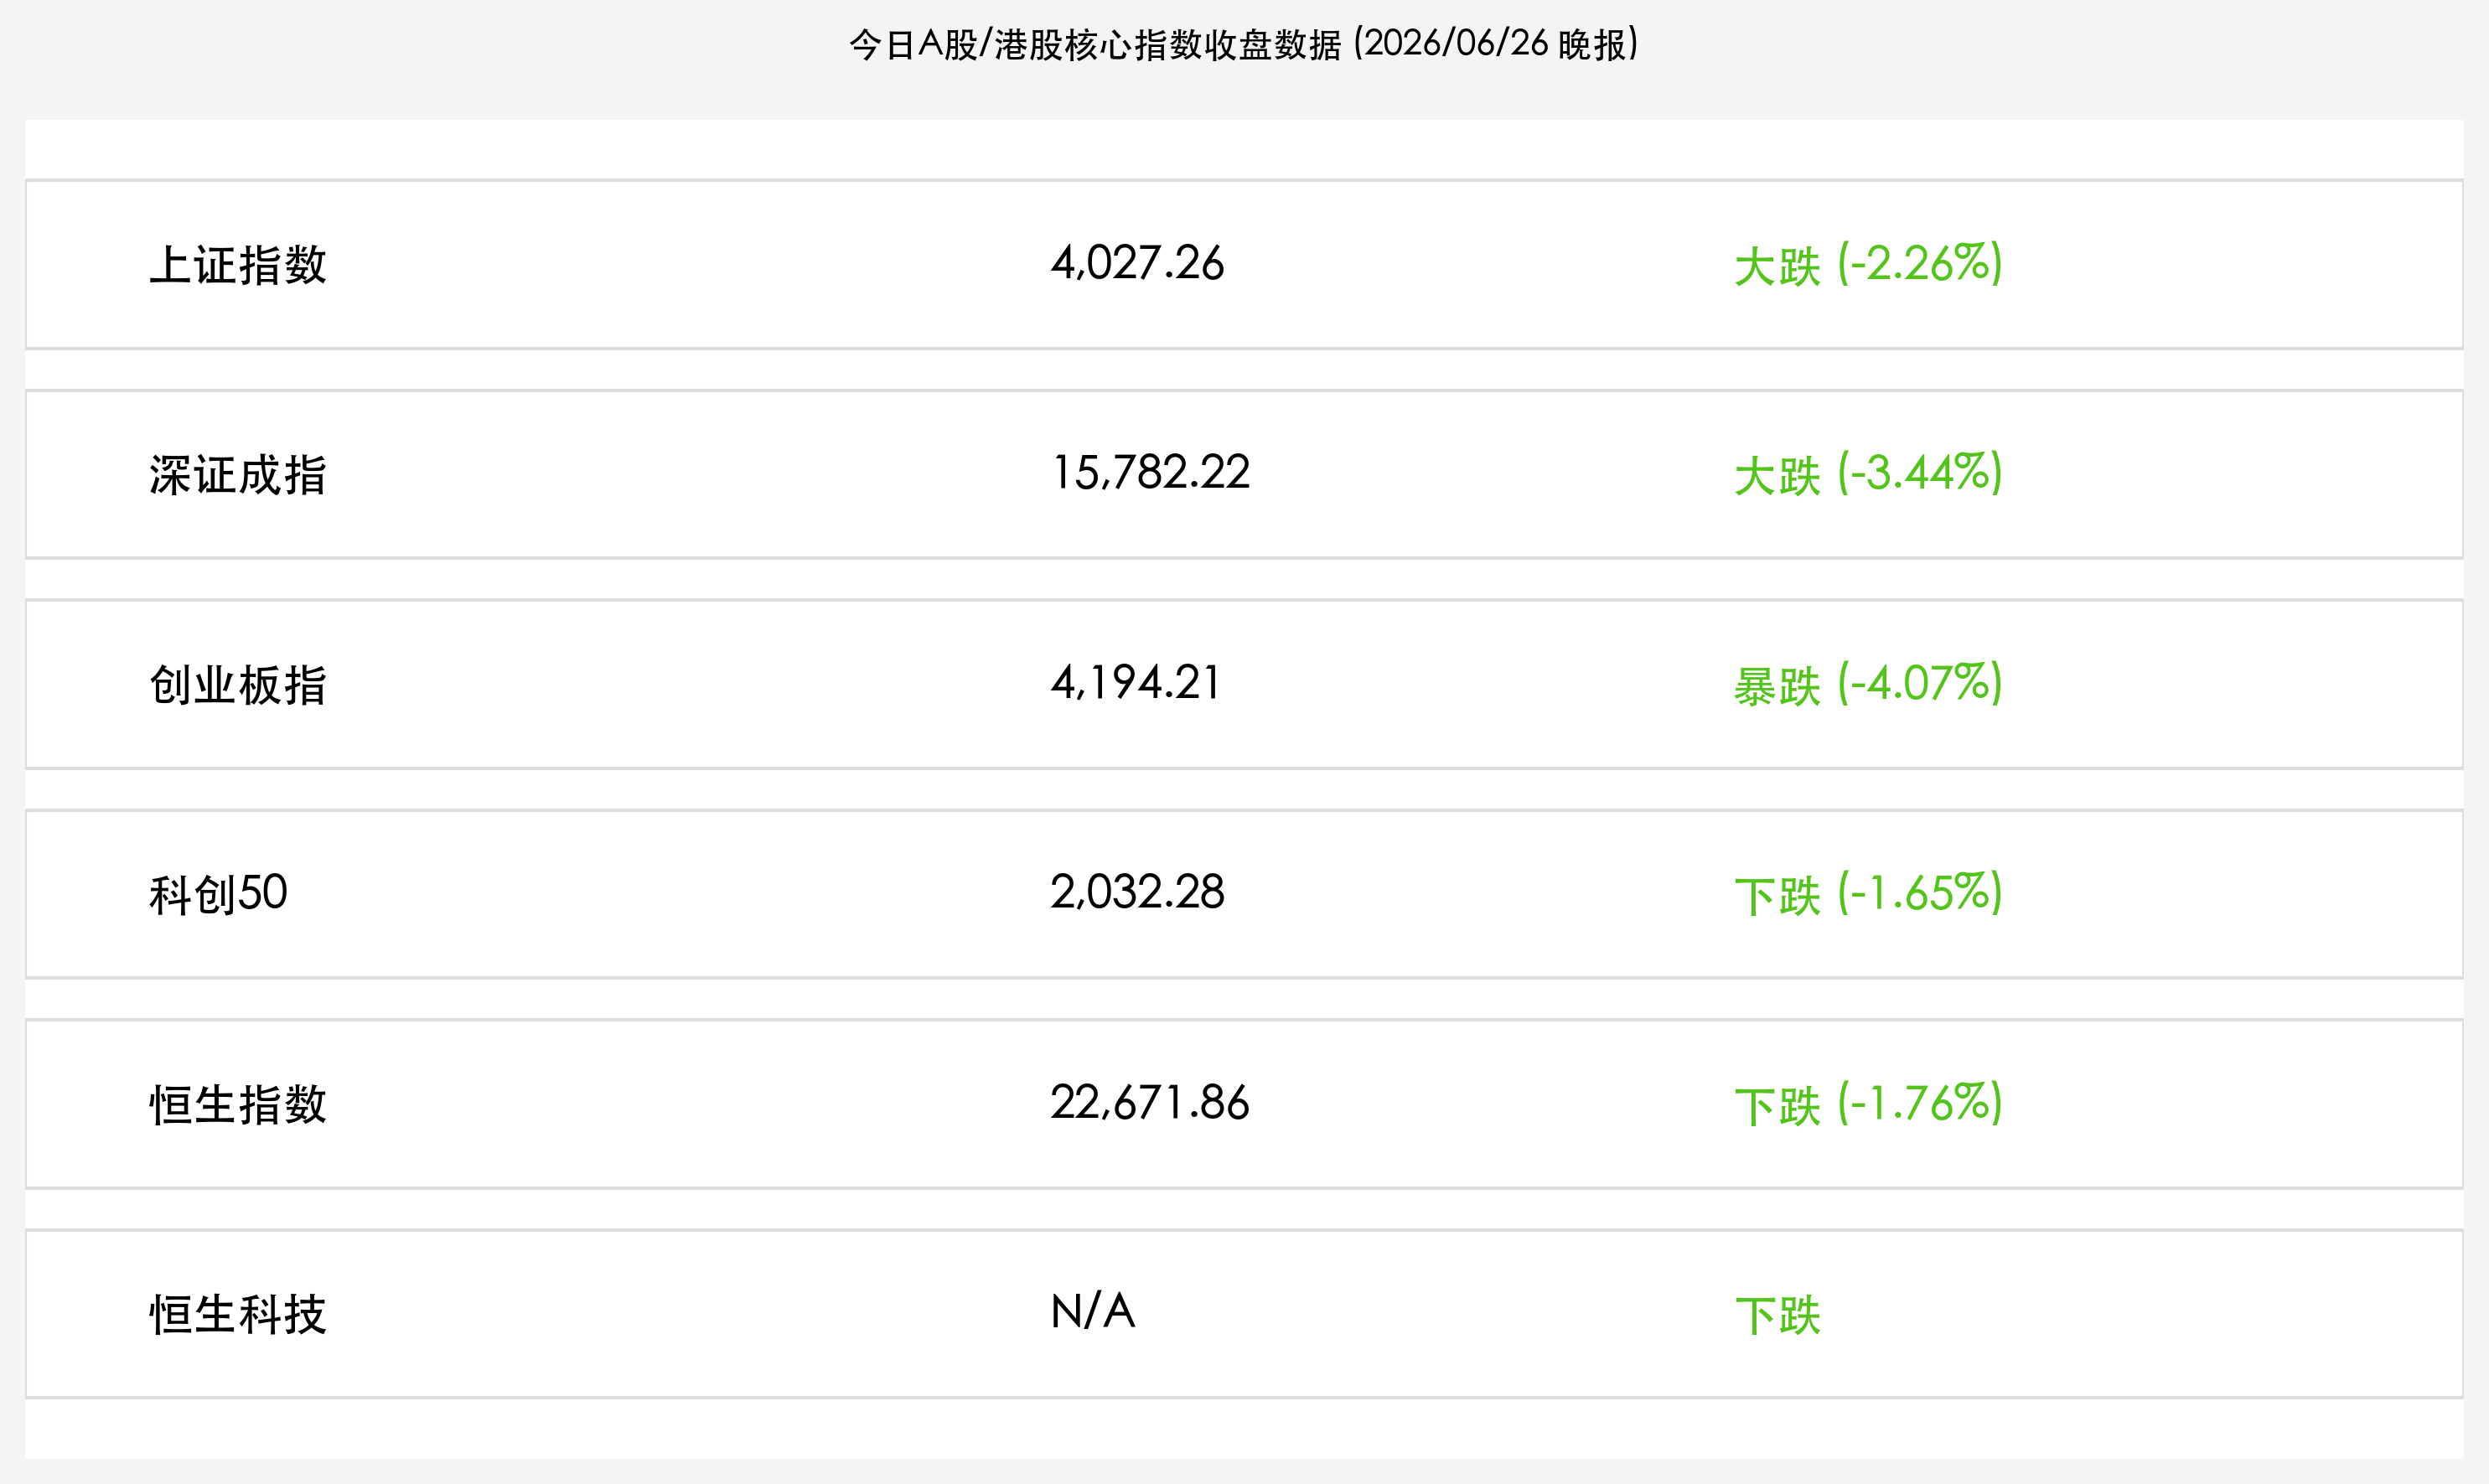Click the N/A value for 恒生科技
The height and width of the screenshot is (1484, 2489).
(x=1093, y=1311)
